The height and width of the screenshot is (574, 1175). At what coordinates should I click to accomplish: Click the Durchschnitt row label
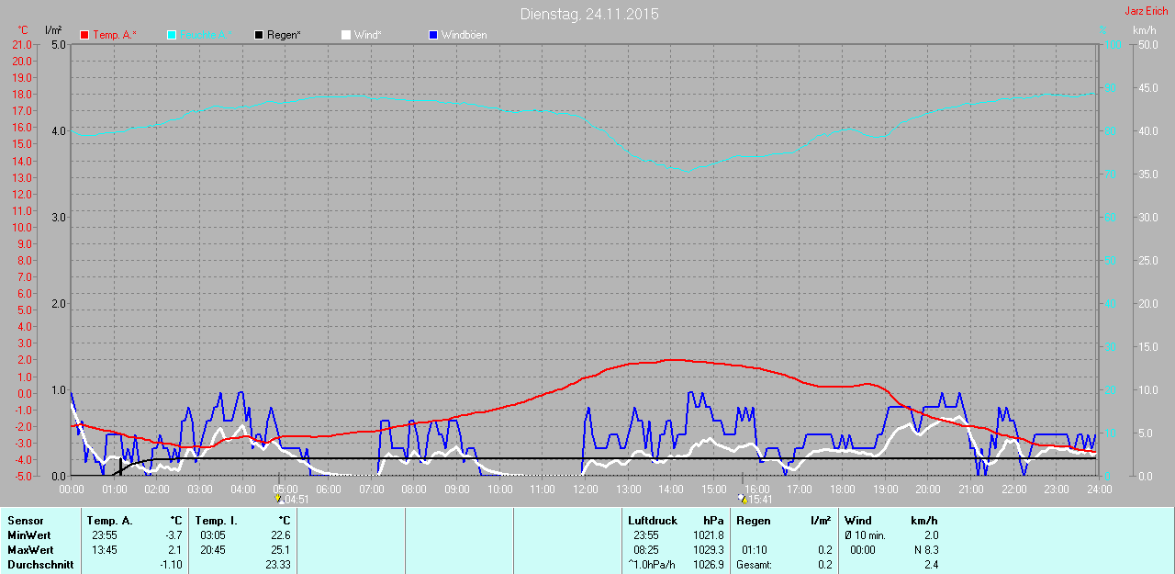39,565
